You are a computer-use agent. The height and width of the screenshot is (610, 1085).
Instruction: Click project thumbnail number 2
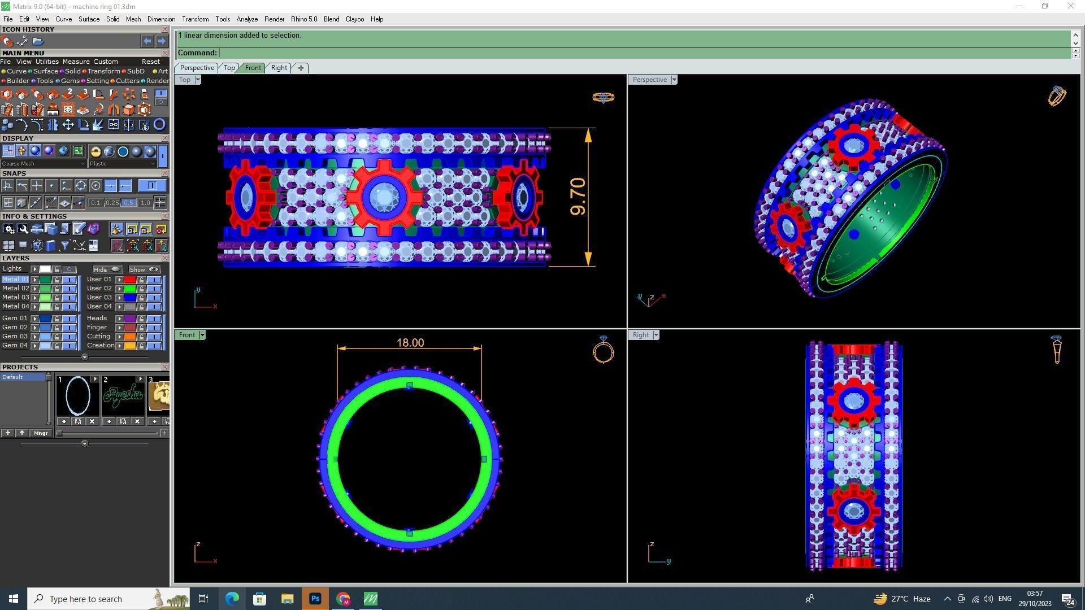tap(123, 395)
